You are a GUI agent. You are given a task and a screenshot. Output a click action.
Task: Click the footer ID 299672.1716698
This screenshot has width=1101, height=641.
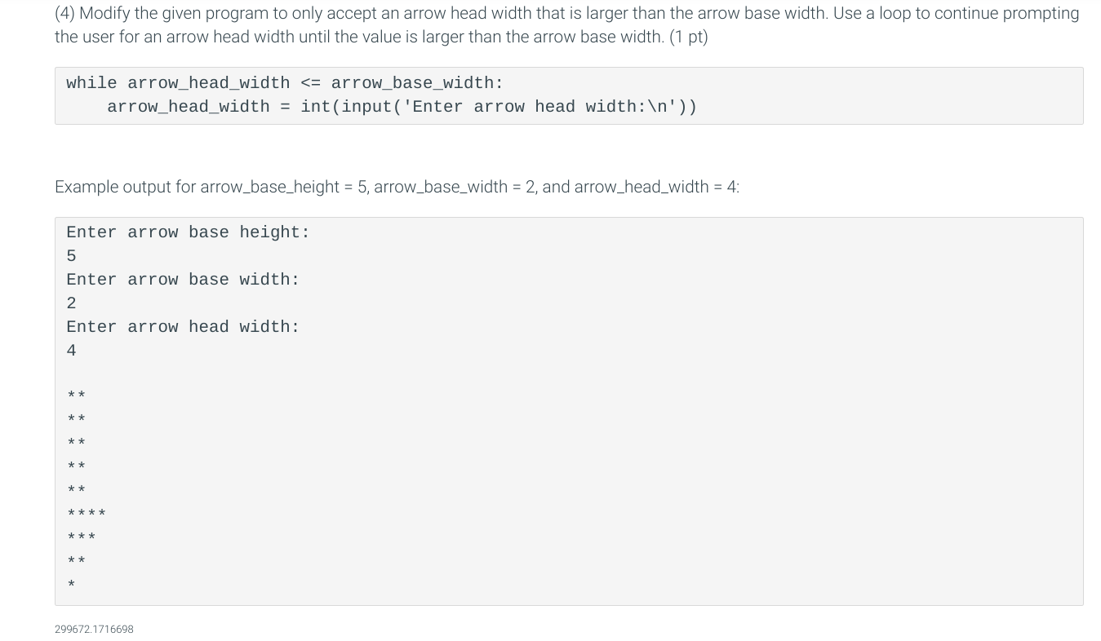94,629
